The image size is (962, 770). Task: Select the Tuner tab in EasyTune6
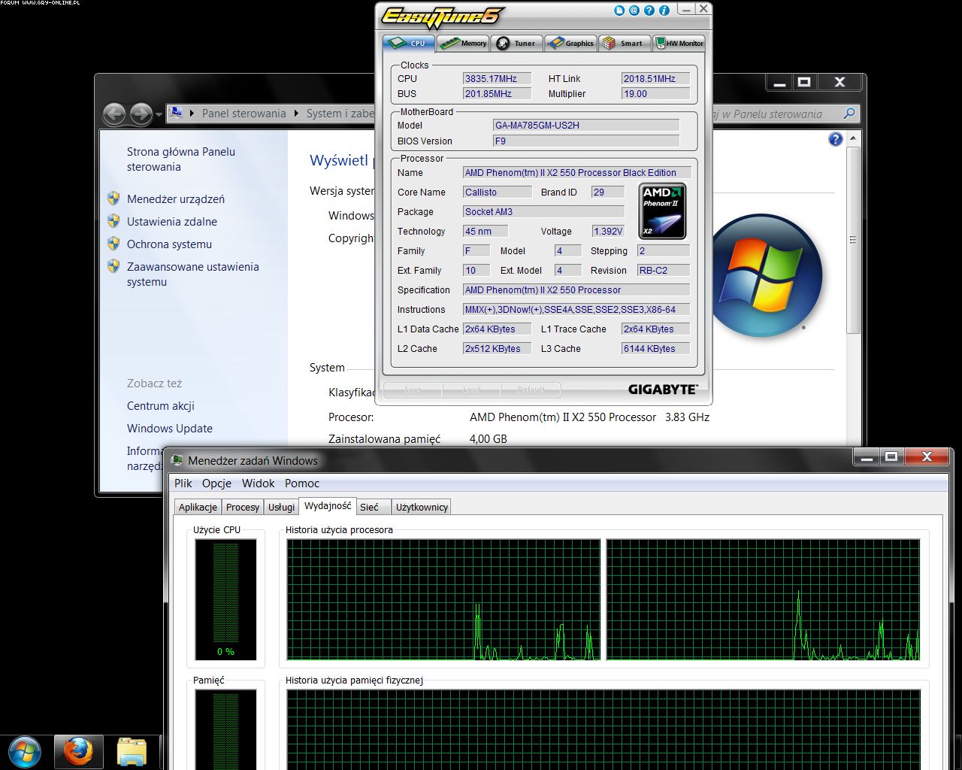pyautogui.click(x=516, y=43)
